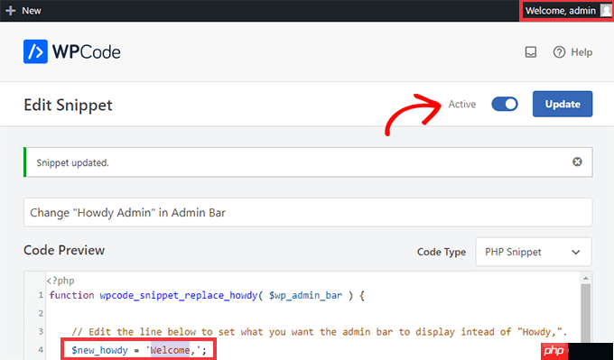
Task: Click the code editor scrollbar up arrow
Action: [586, 278]
